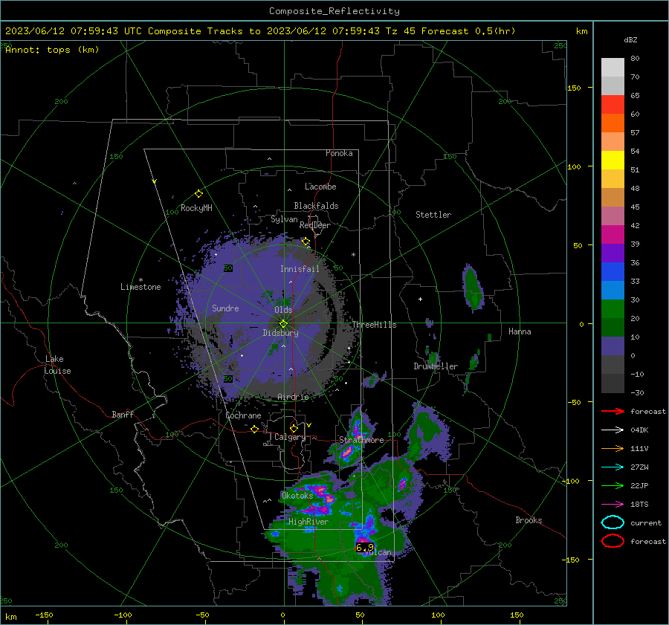
Task: Select the orange 111V arrow legend entry
Action: pyautogui.click(x=613, y=448)
